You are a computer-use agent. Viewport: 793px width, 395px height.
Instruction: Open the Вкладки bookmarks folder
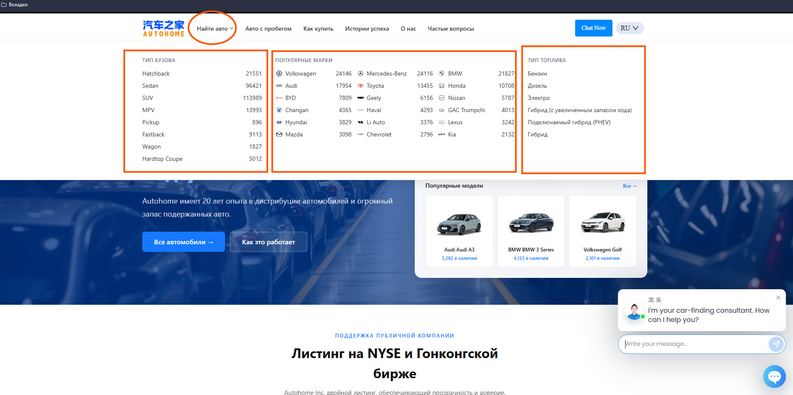point(15,5)
